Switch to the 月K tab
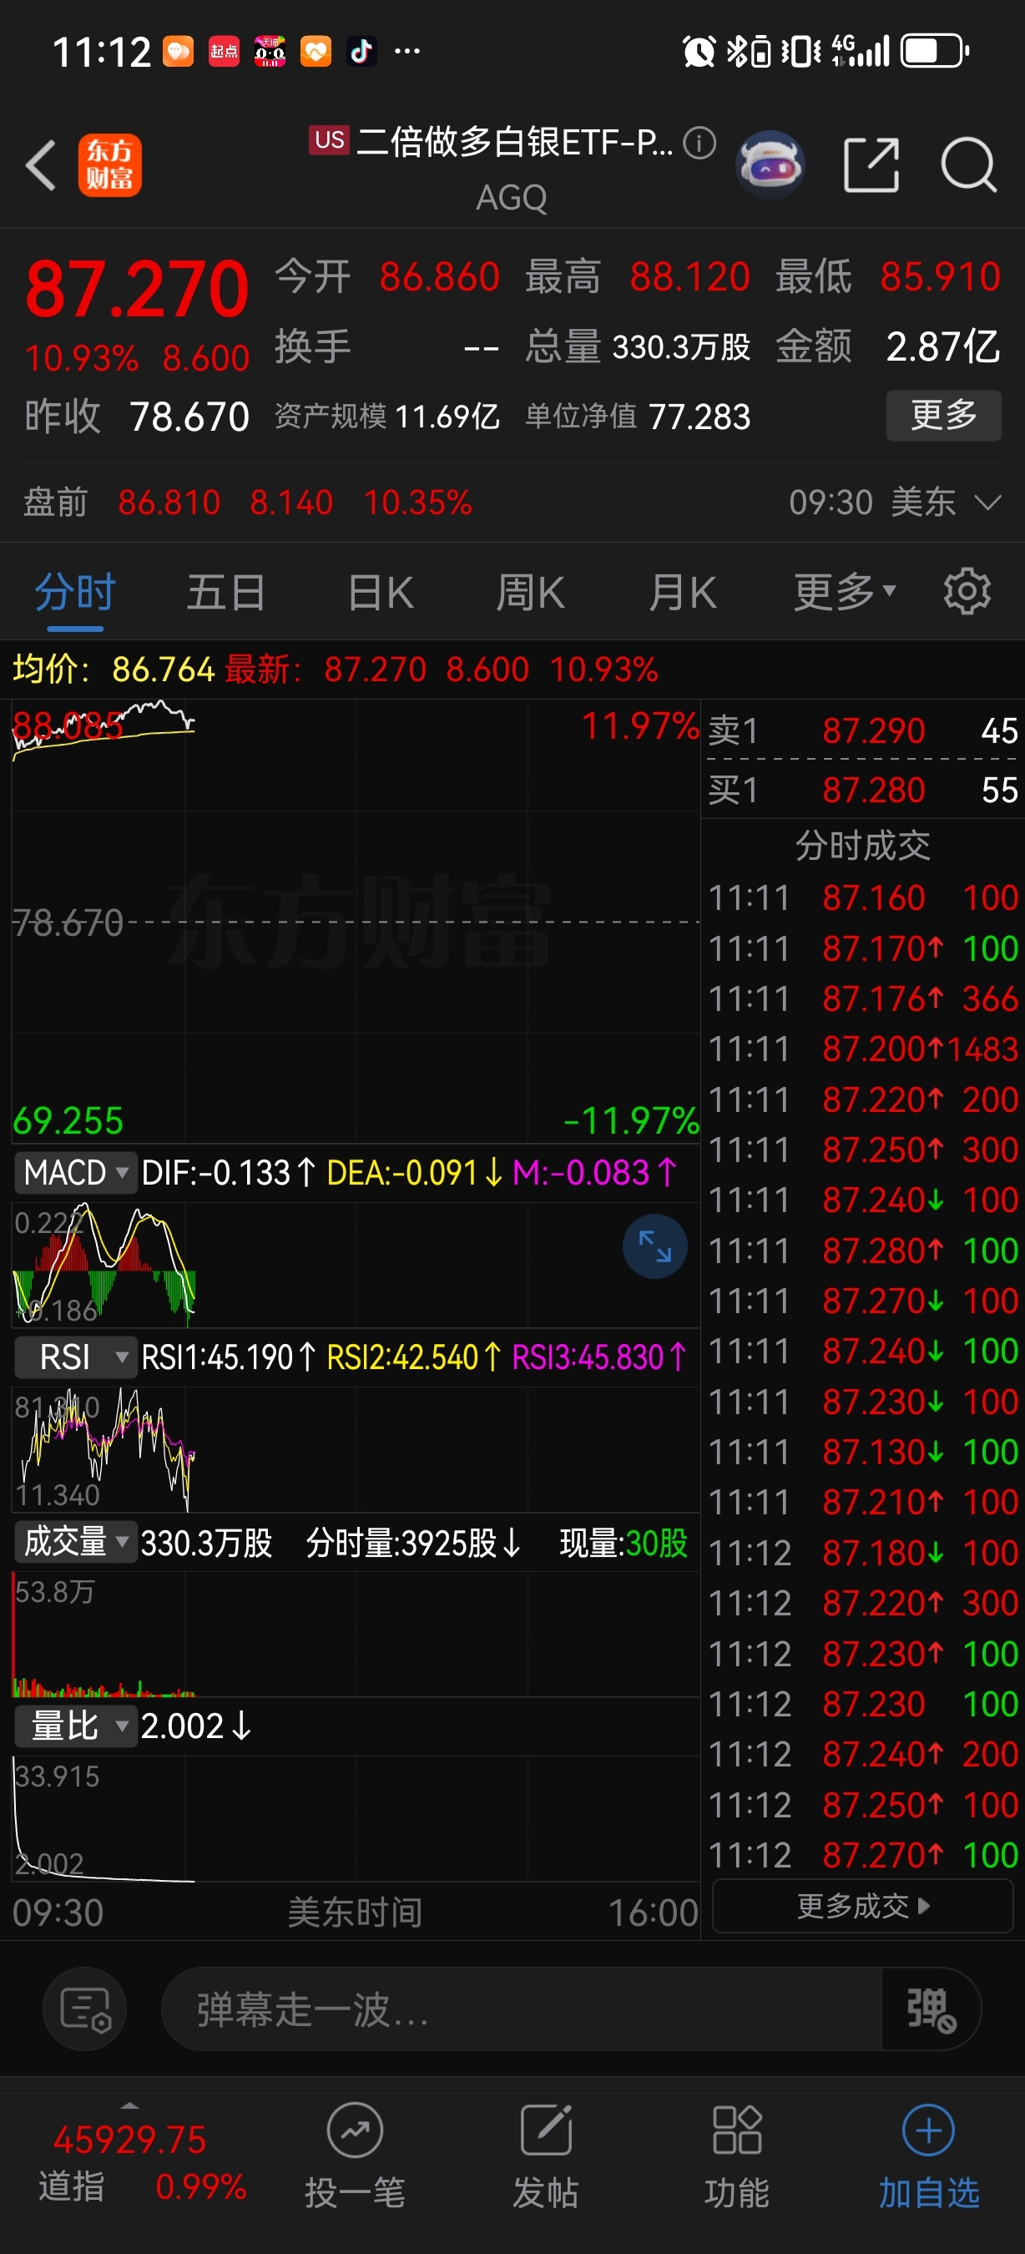The image size is (1025, 2254). (x=683, y=593)
